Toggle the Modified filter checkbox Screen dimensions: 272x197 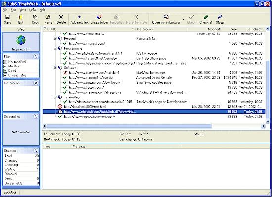pyautogui.click(x=5, y=66)
